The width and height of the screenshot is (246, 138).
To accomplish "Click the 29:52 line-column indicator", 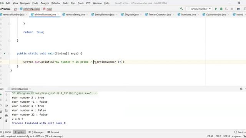I will tap(210, 136).
